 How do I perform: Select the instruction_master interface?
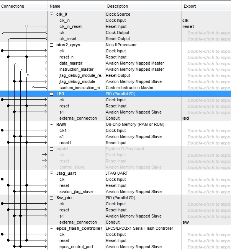click(76, 69)
